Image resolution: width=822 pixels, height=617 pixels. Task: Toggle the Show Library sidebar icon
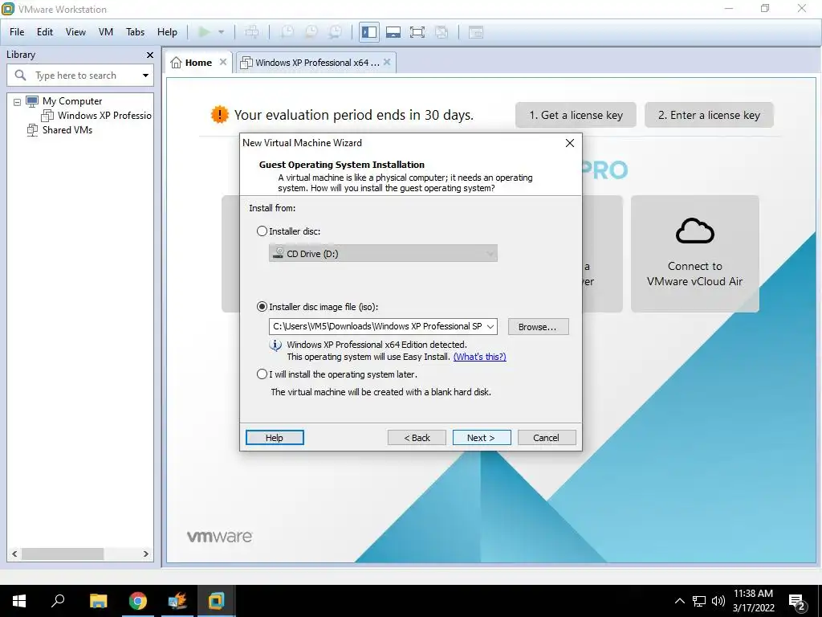[369, 32]
